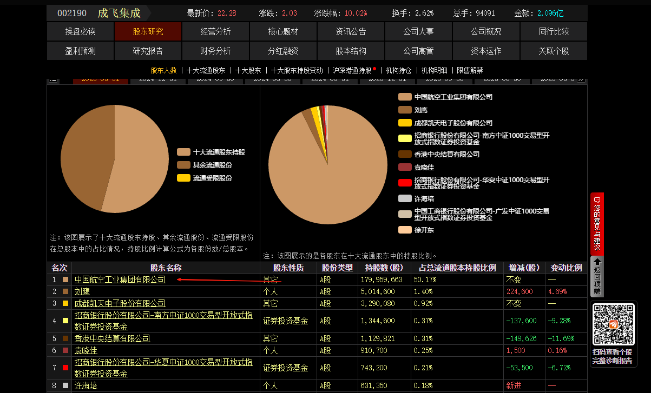The height and width of the screenshot is (393, 651).
Task: Open 香港中央结算有限公司 link in table
Action: click(112, 338)
